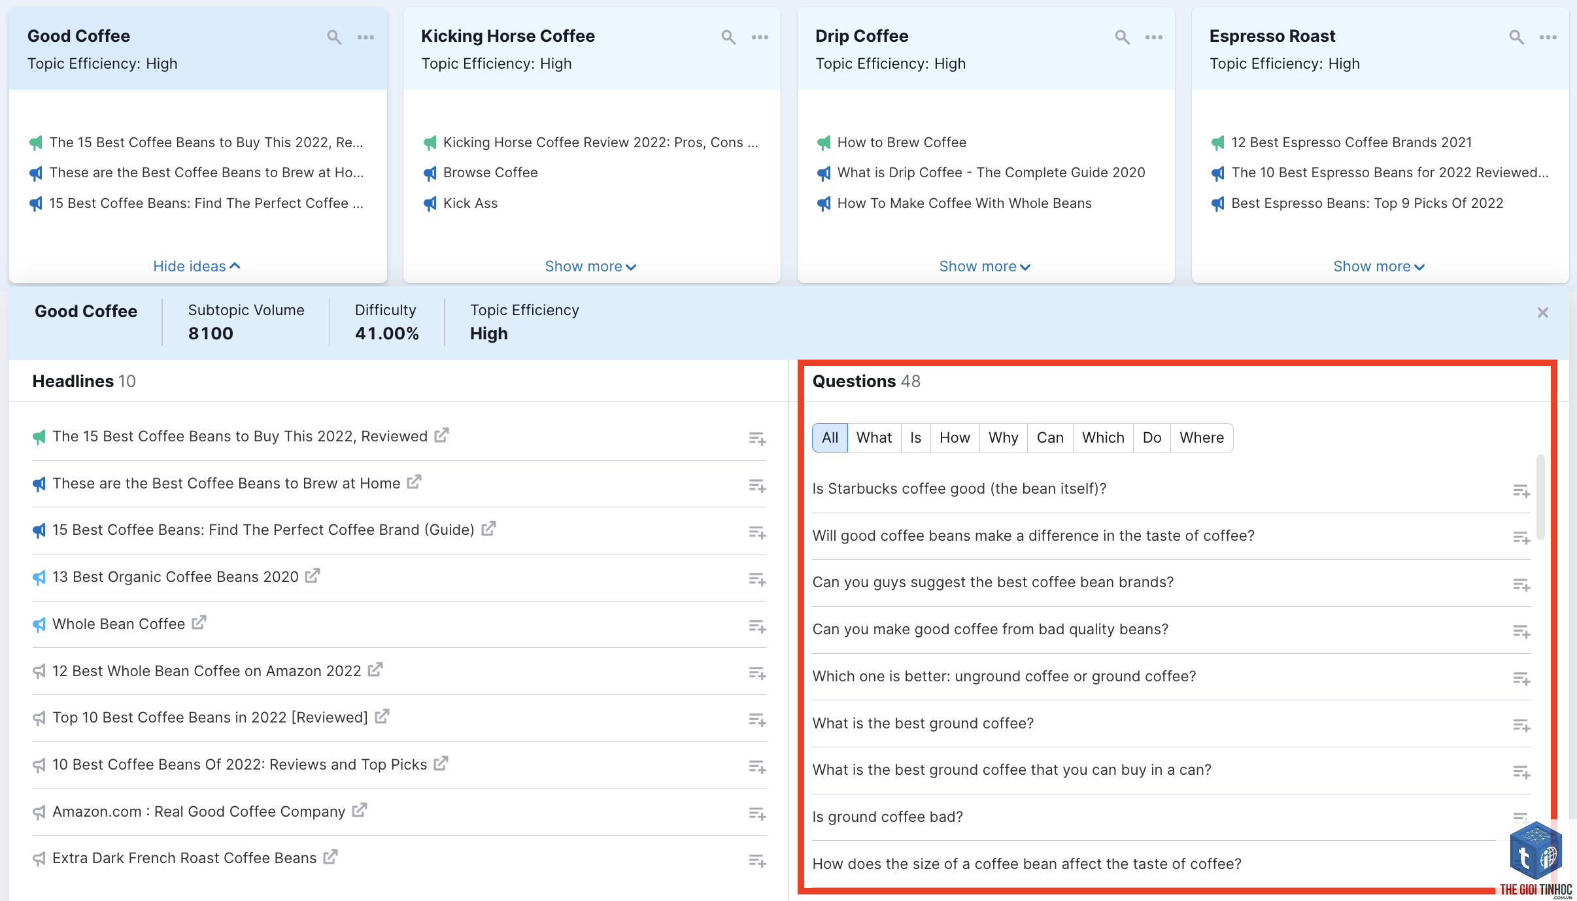Add 'Extra Dark French Roast Coffee Beans' to list
The image size is (1577, 901).
tap(757, 860)
